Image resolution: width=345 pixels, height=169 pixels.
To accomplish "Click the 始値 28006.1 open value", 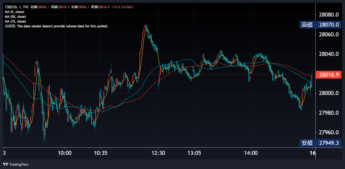I will coord(40,7).
